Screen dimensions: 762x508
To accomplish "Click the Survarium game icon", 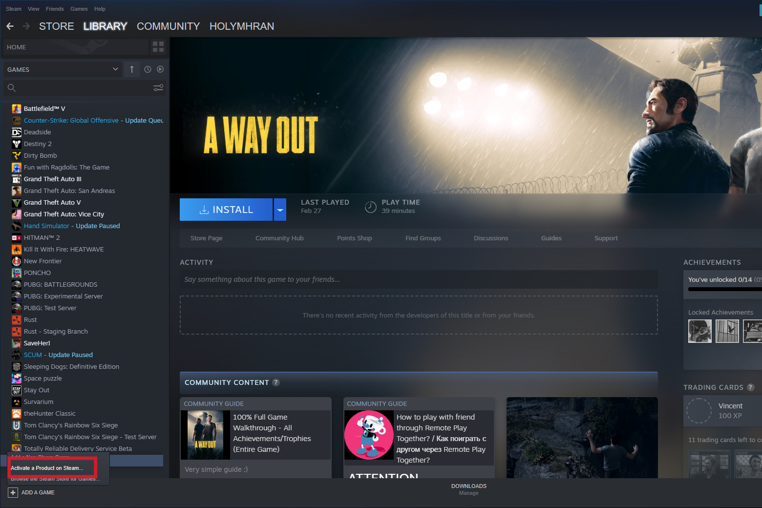I will 17,402.
